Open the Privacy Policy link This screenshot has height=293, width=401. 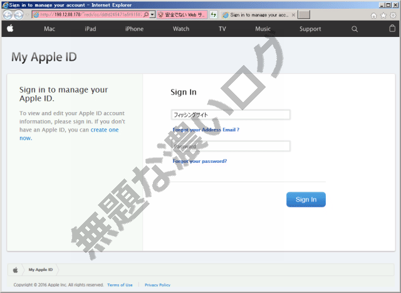[x=157, y=285]
